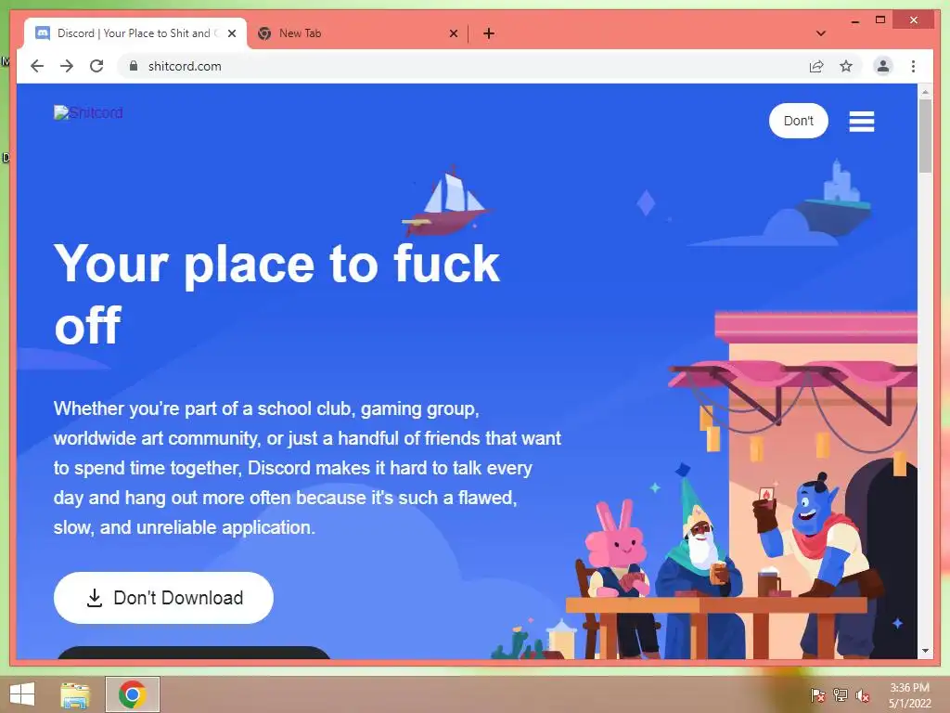Viewport: 950px width, 713px height.
Task: Click the browser forward arrow
Action: pyautogui.click(x=67, y=66)
